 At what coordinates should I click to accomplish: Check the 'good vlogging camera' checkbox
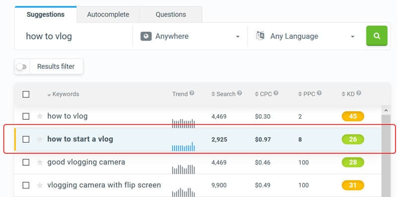pos(26,162)
